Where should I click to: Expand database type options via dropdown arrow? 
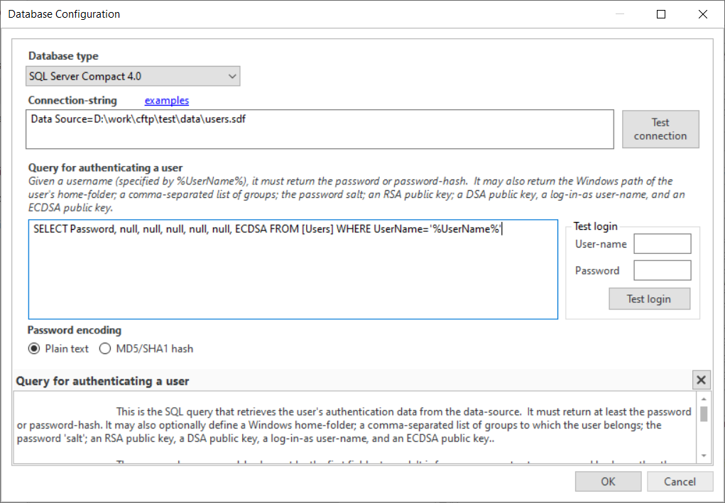point(232,75)
